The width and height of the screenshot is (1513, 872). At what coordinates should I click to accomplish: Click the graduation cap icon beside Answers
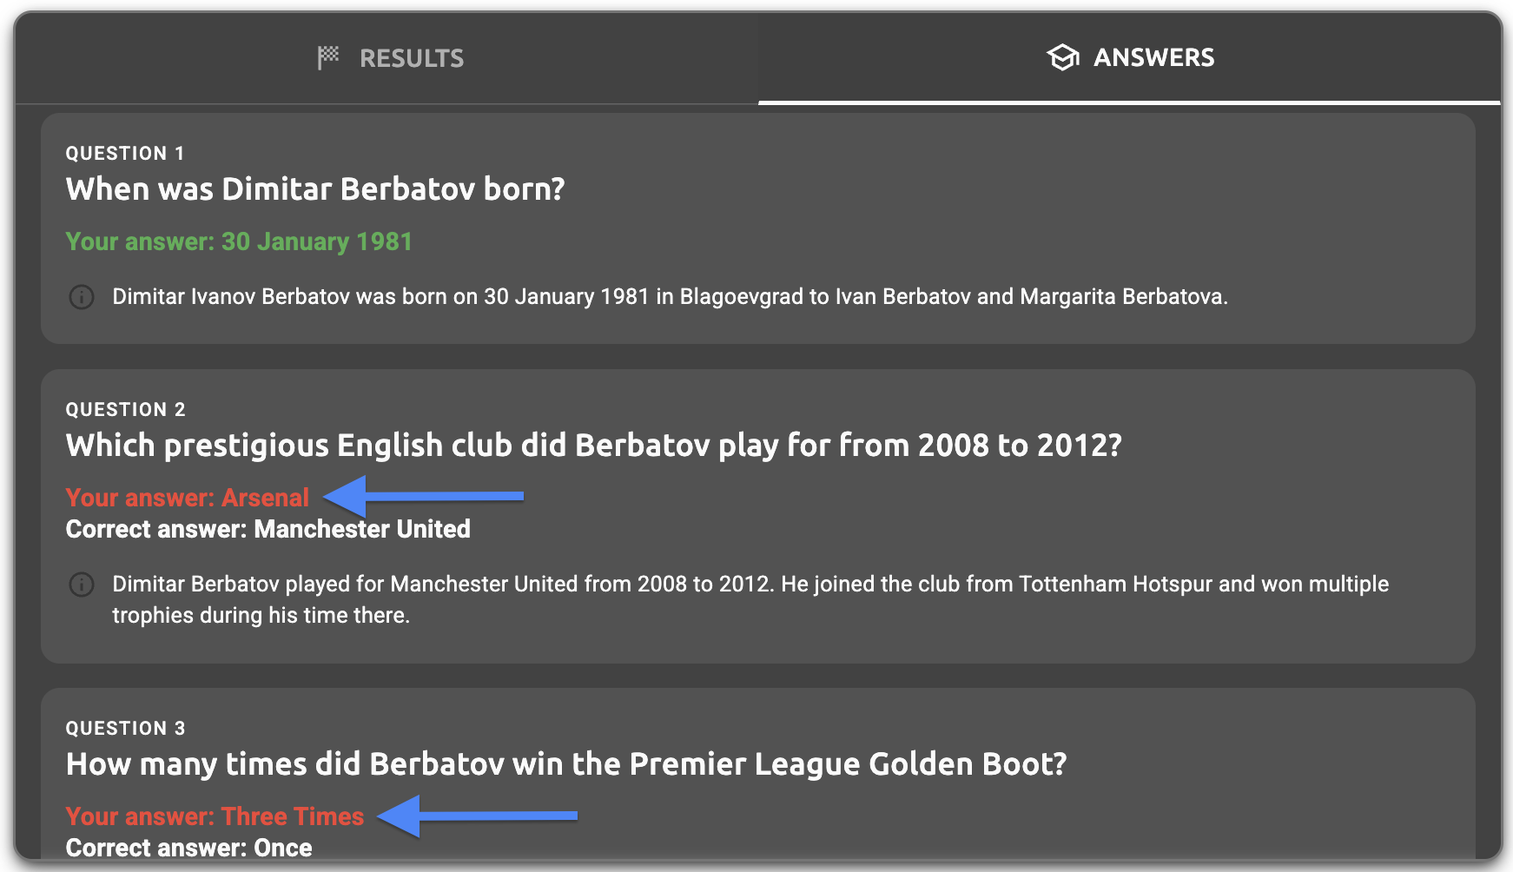[x=1062, y=58]
